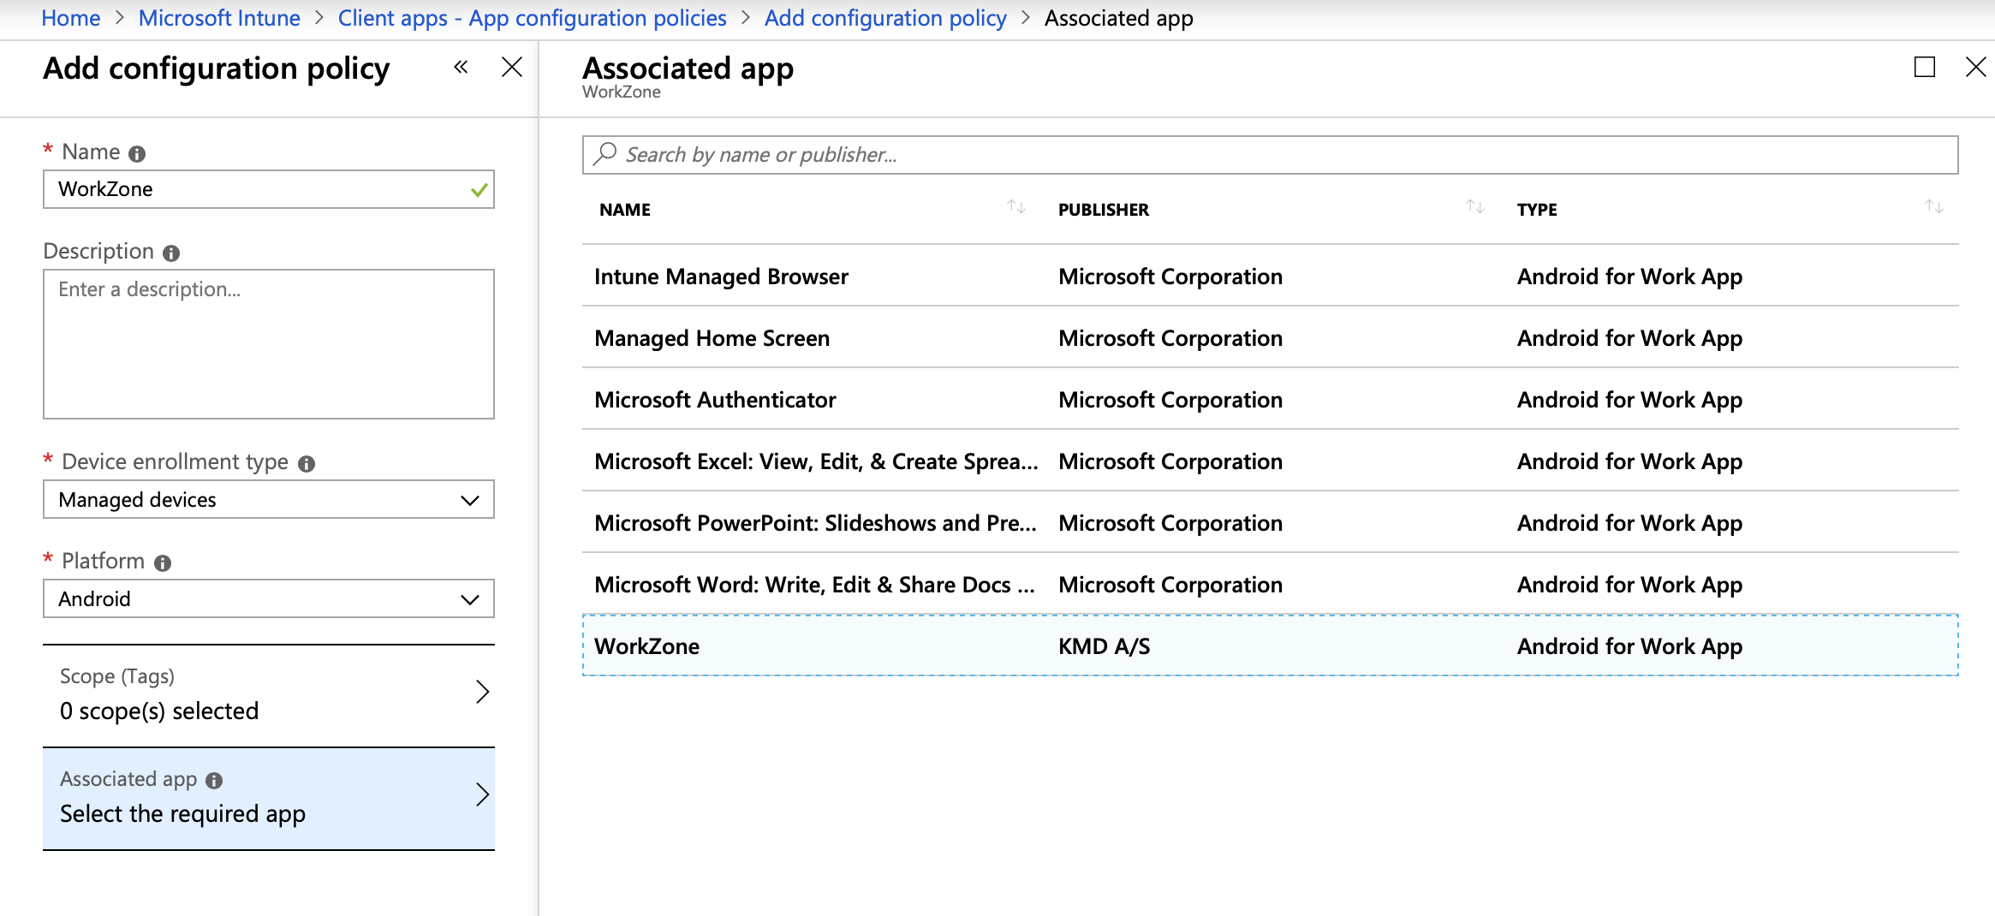Screen dimensions: 1995x916
Task: Show info tooltip for Device enrollment type
Action: pyautogui.click(x=307, y=463)
